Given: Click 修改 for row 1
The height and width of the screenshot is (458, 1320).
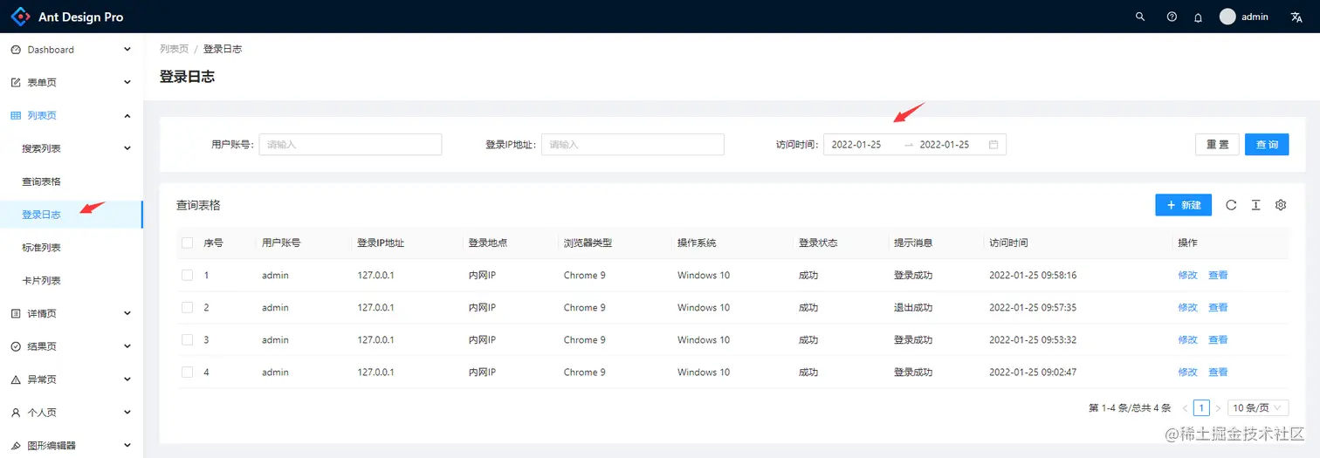Looking at the screenshot, I should pyautogui.click(x=1187, y=275).
